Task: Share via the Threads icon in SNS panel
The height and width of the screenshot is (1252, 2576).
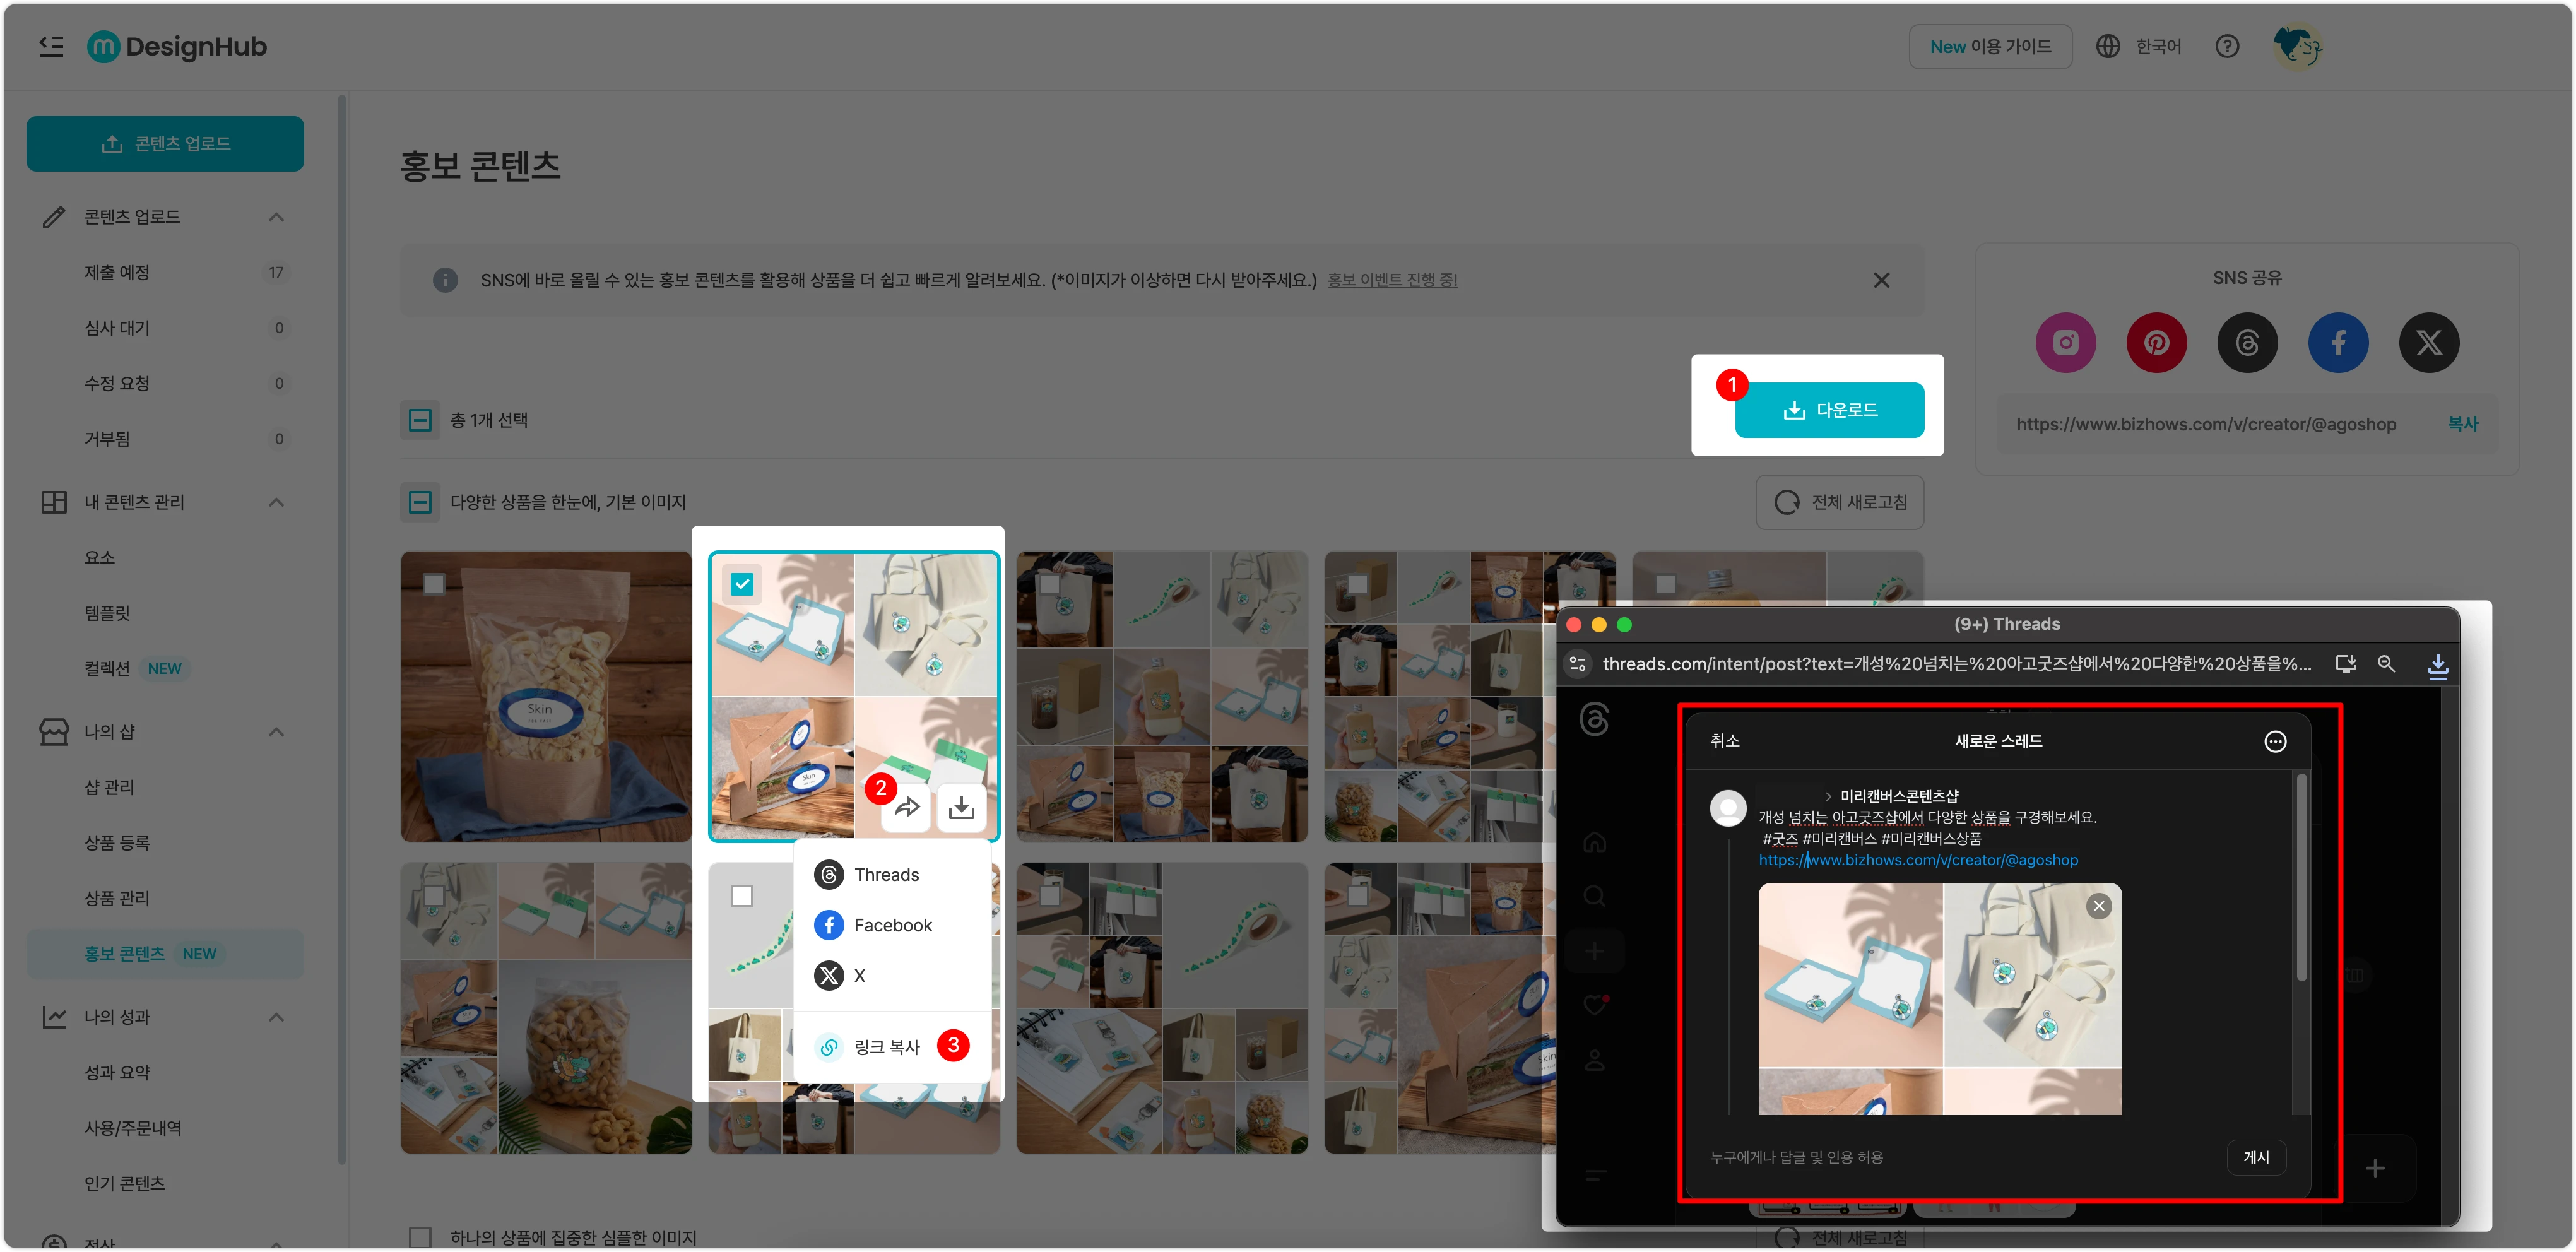Action: coord(2247,343)
